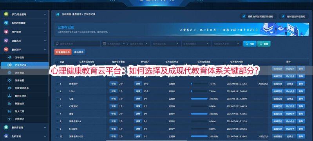The width and height of the screenshot is (313, 141).
Task: Click the 搜索 search button
Action: point(250,44)
